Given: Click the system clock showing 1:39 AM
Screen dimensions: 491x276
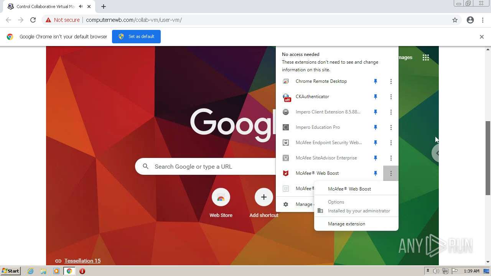Looking at the screenshot, I should (471, 271).
